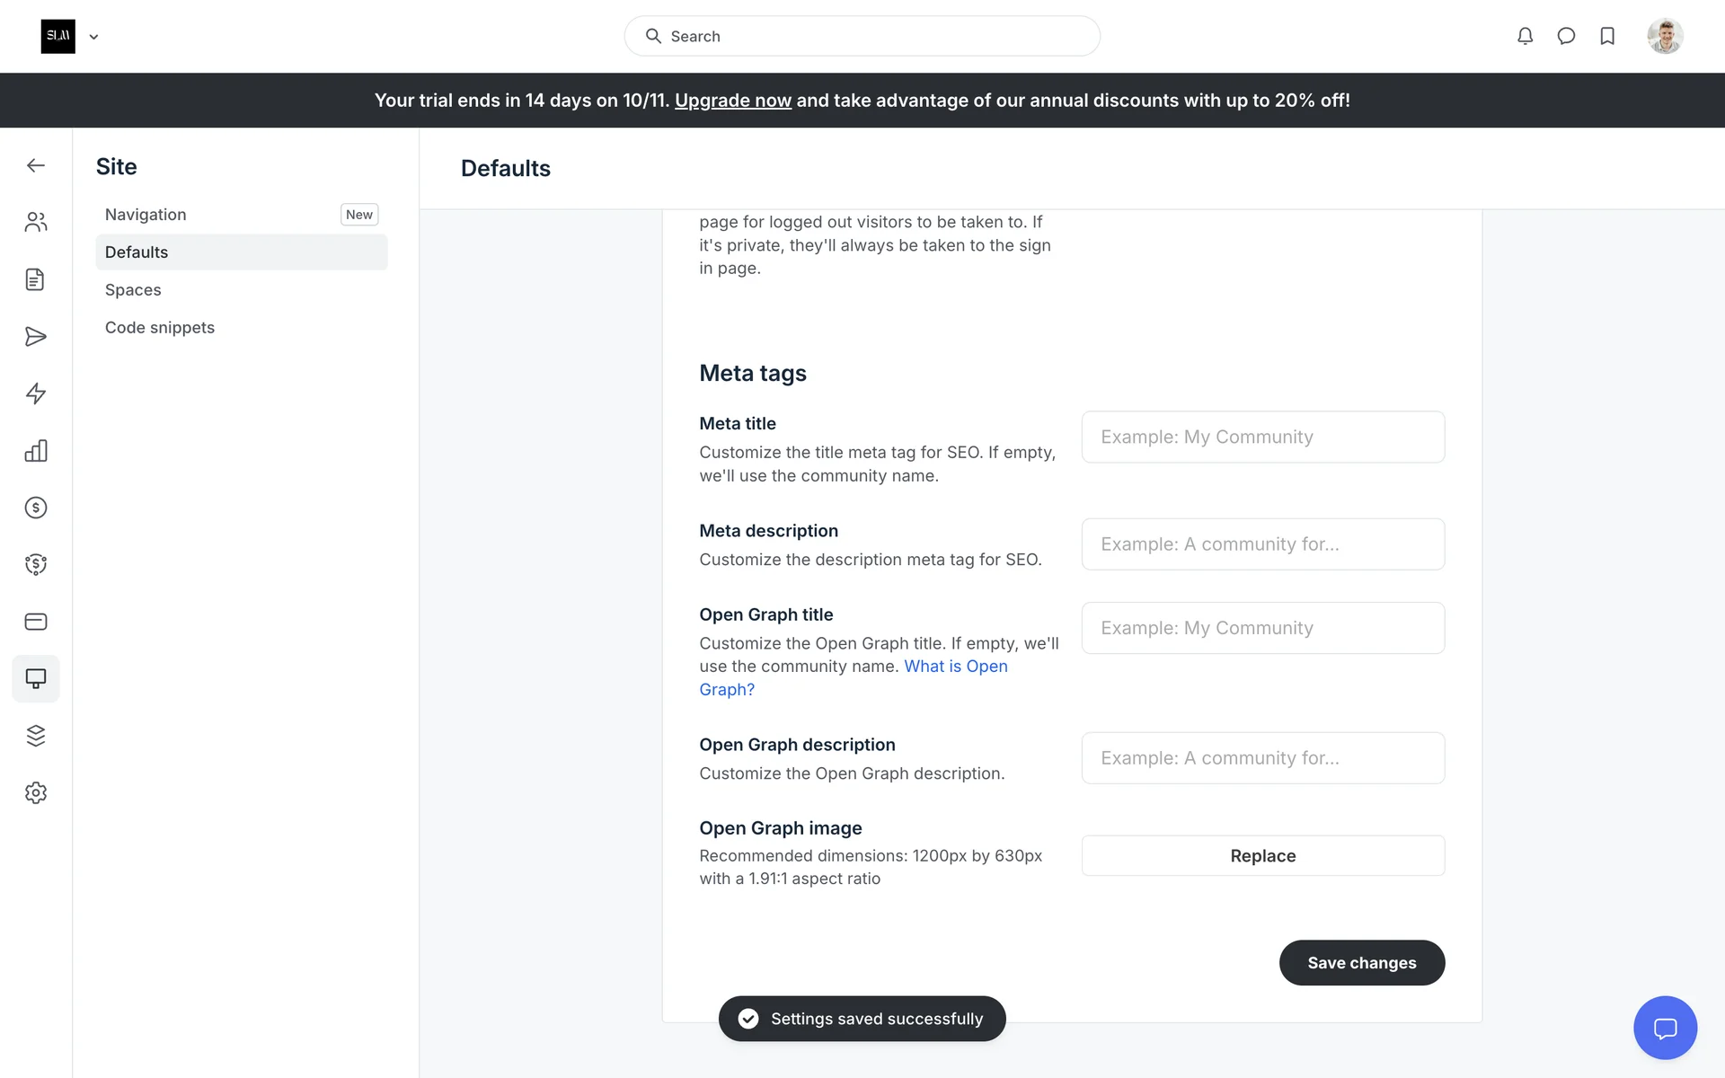Focus the Meta title input field
Screen dimensions: 1725x1078
point(1262,437)
